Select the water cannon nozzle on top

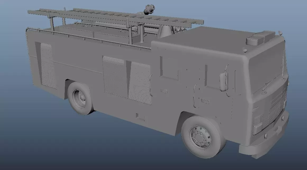click(x=149, y=9)
